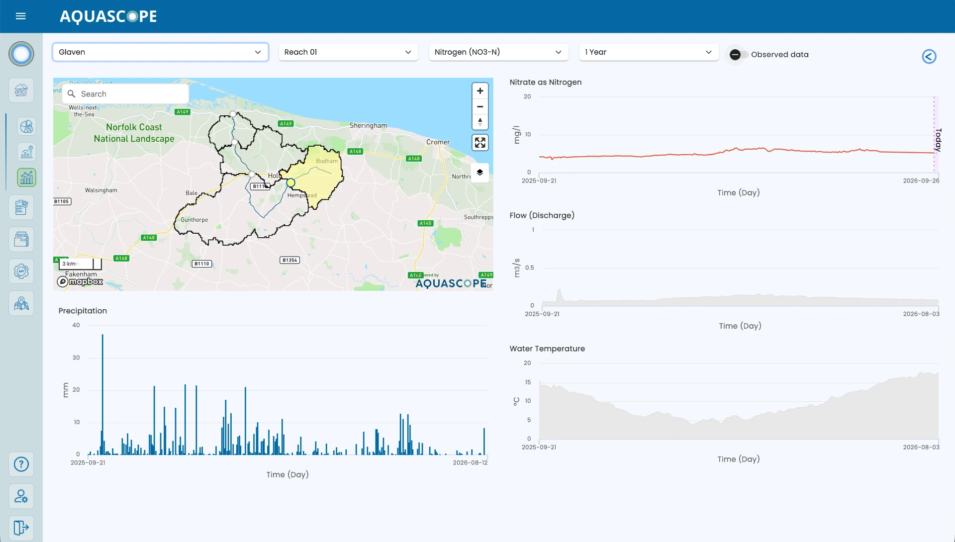Open the help question mark icon
The width and height of the screenshot is (955, 542).
coord(21,464)
